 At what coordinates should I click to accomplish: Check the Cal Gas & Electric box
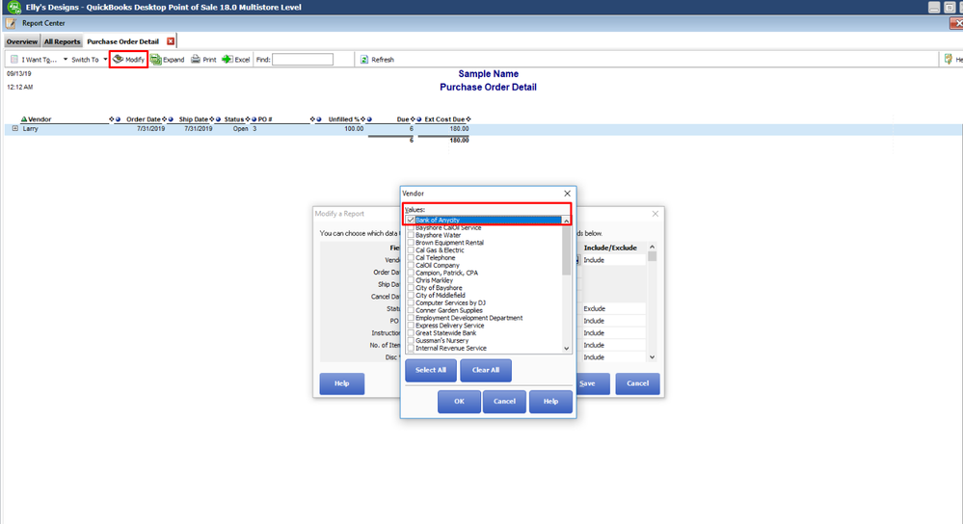tap(411, 250)
